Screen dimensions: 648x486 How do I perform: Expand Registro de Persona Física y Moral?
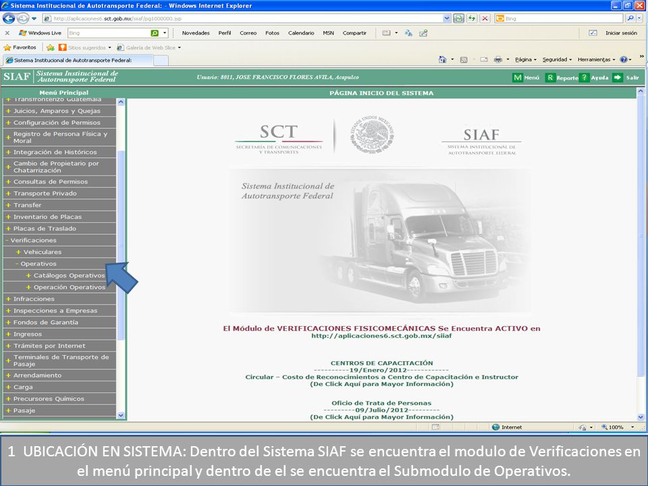(x=59, y=138)
